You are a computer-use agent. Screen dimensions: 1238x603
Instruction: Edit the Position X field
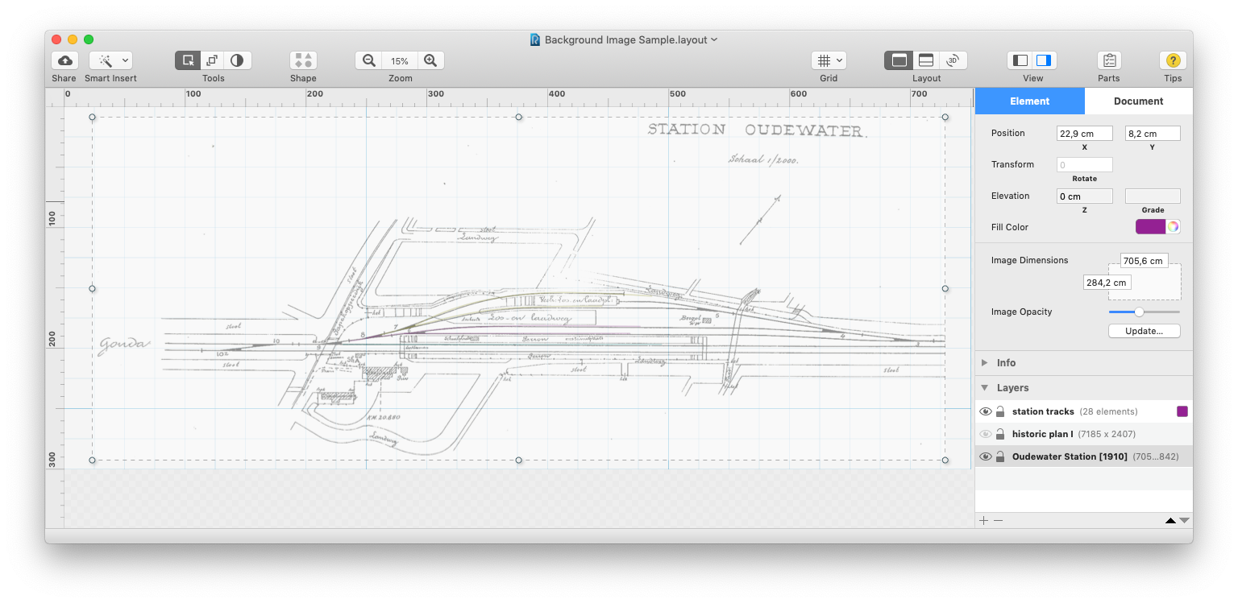(x=1084, y=134)
